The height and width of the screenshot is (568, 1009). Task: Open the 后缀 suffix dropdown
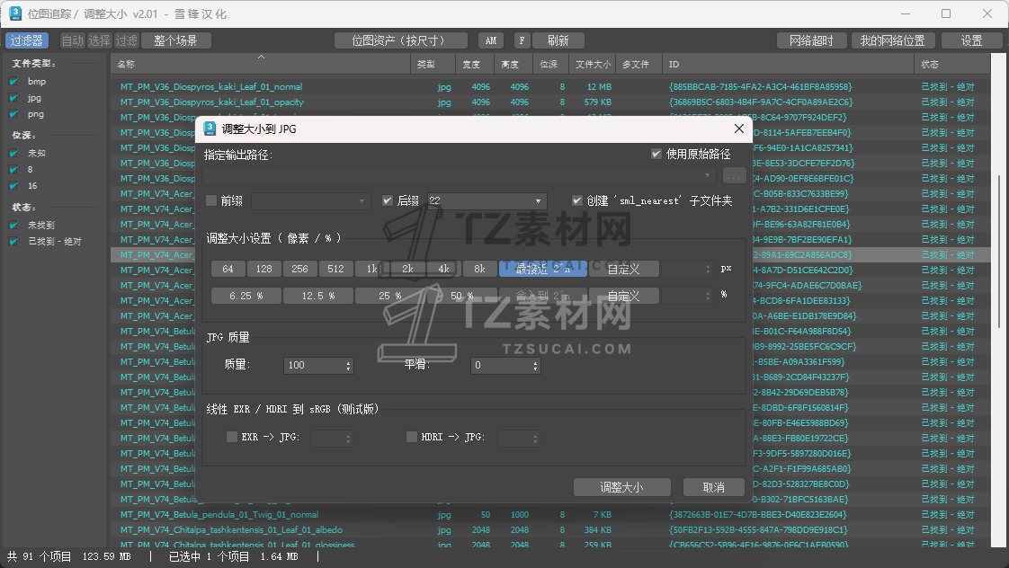(539, 200)
